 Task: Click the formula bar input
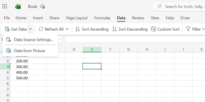coord(135,39)
